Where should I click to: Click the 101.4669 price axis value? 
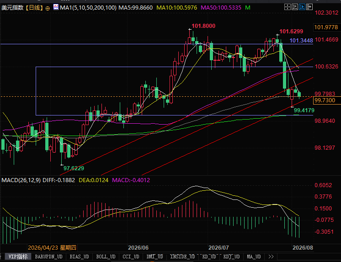click(327, 40)
